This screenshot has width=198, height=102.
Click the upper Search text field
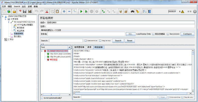(x=66, y=41)
